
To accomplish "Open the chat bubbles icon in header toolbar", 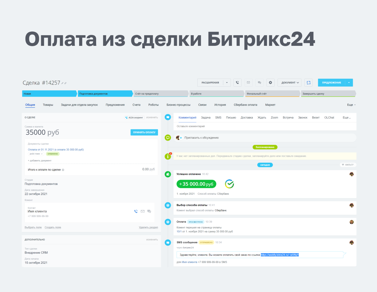I will [259, 83].
